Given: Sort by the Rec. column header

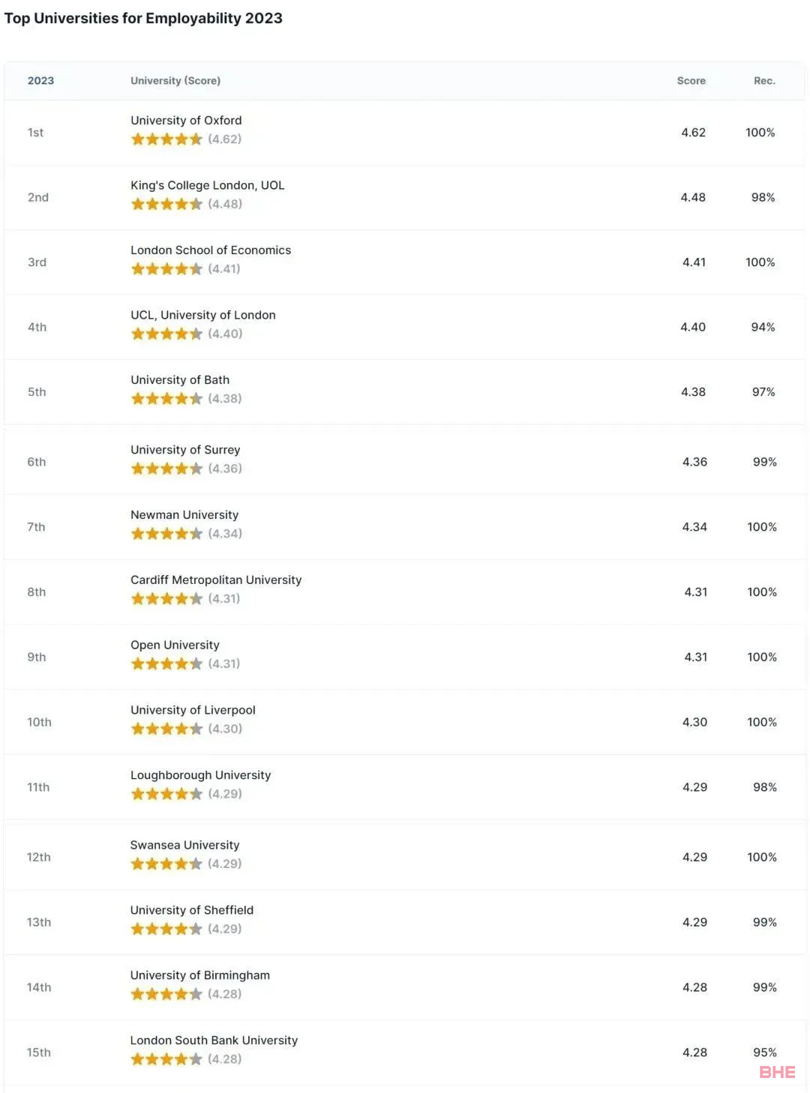Looking at the screenshot, I should 764,81.
